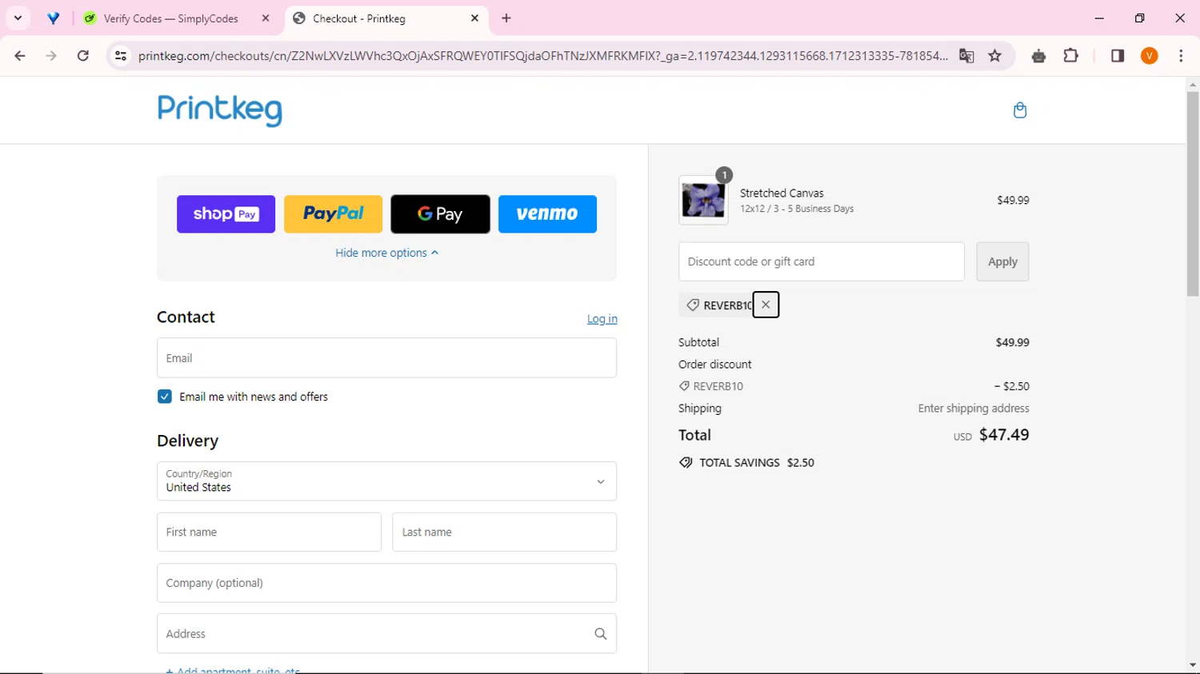1200x674 pixels.
Task: Remove the REVERB10 discount code
Action: click(766, 305)
